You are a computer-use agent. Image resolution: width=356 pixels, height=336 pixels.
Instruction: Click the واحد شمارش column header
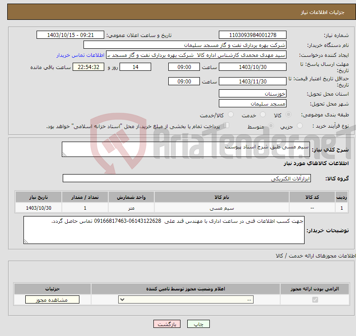click(131, 197)
